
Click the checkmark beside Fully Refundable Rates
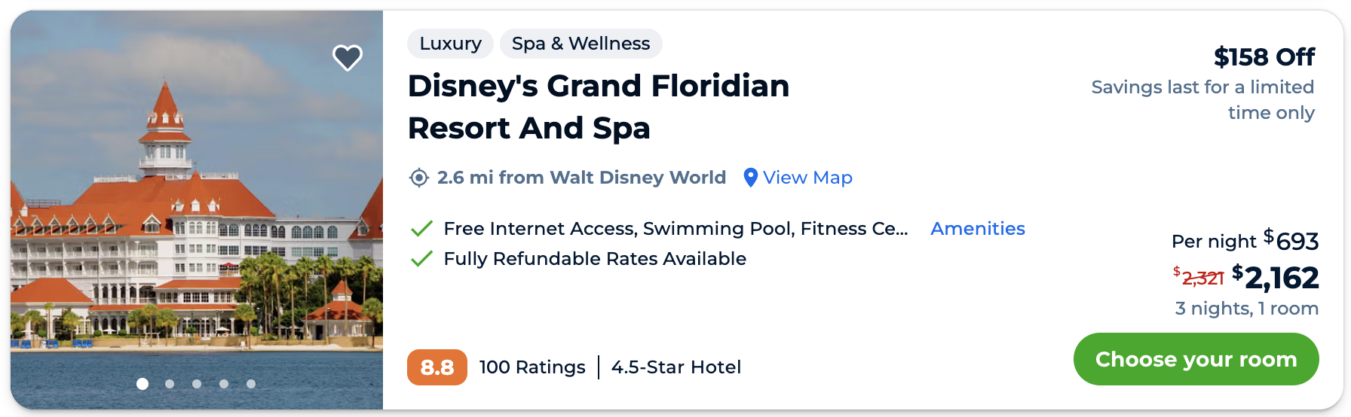click(421, 259)
